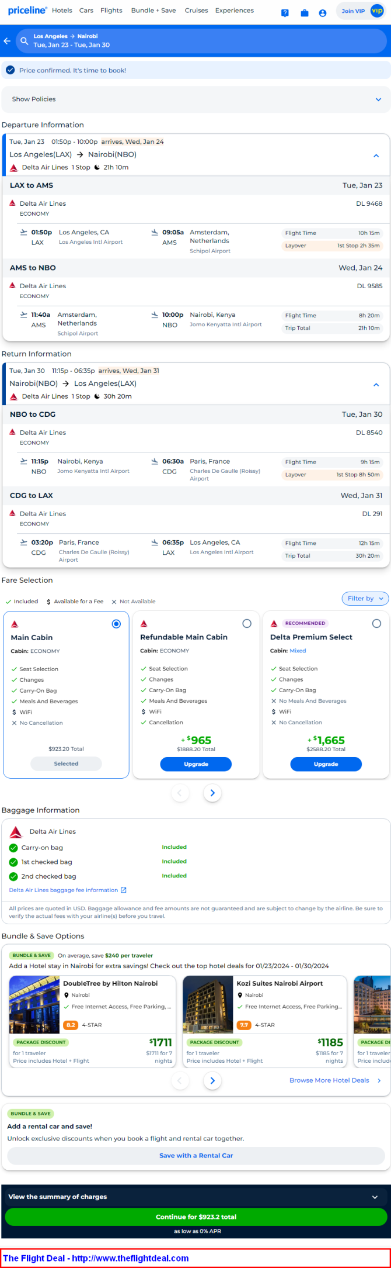Click flight number DL 9468
391x1268 pixels.
tap(369, 203)
